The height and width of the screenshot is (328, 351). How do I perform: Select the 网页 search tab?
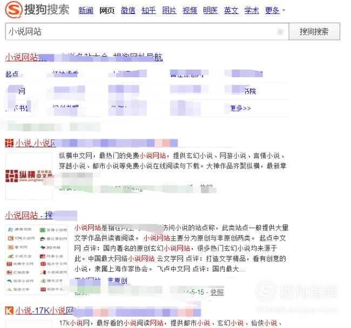pos(107,10)
